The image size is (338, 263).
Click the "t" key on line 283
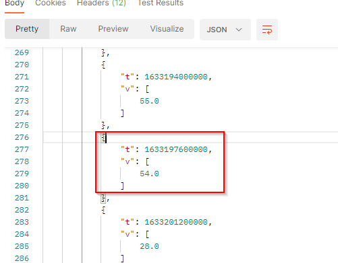[x=128, y=222]
